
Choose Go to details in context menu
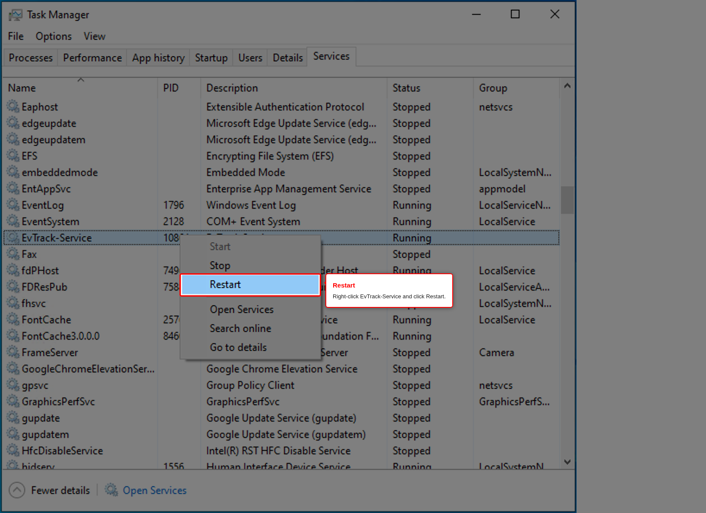[250, 347]
